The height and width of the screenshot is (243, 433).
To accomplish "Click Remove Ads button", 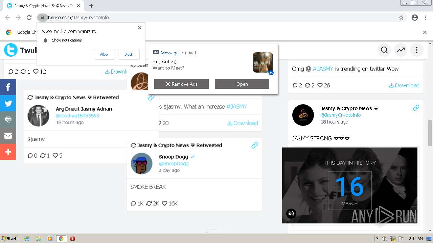I will point(181,84).
